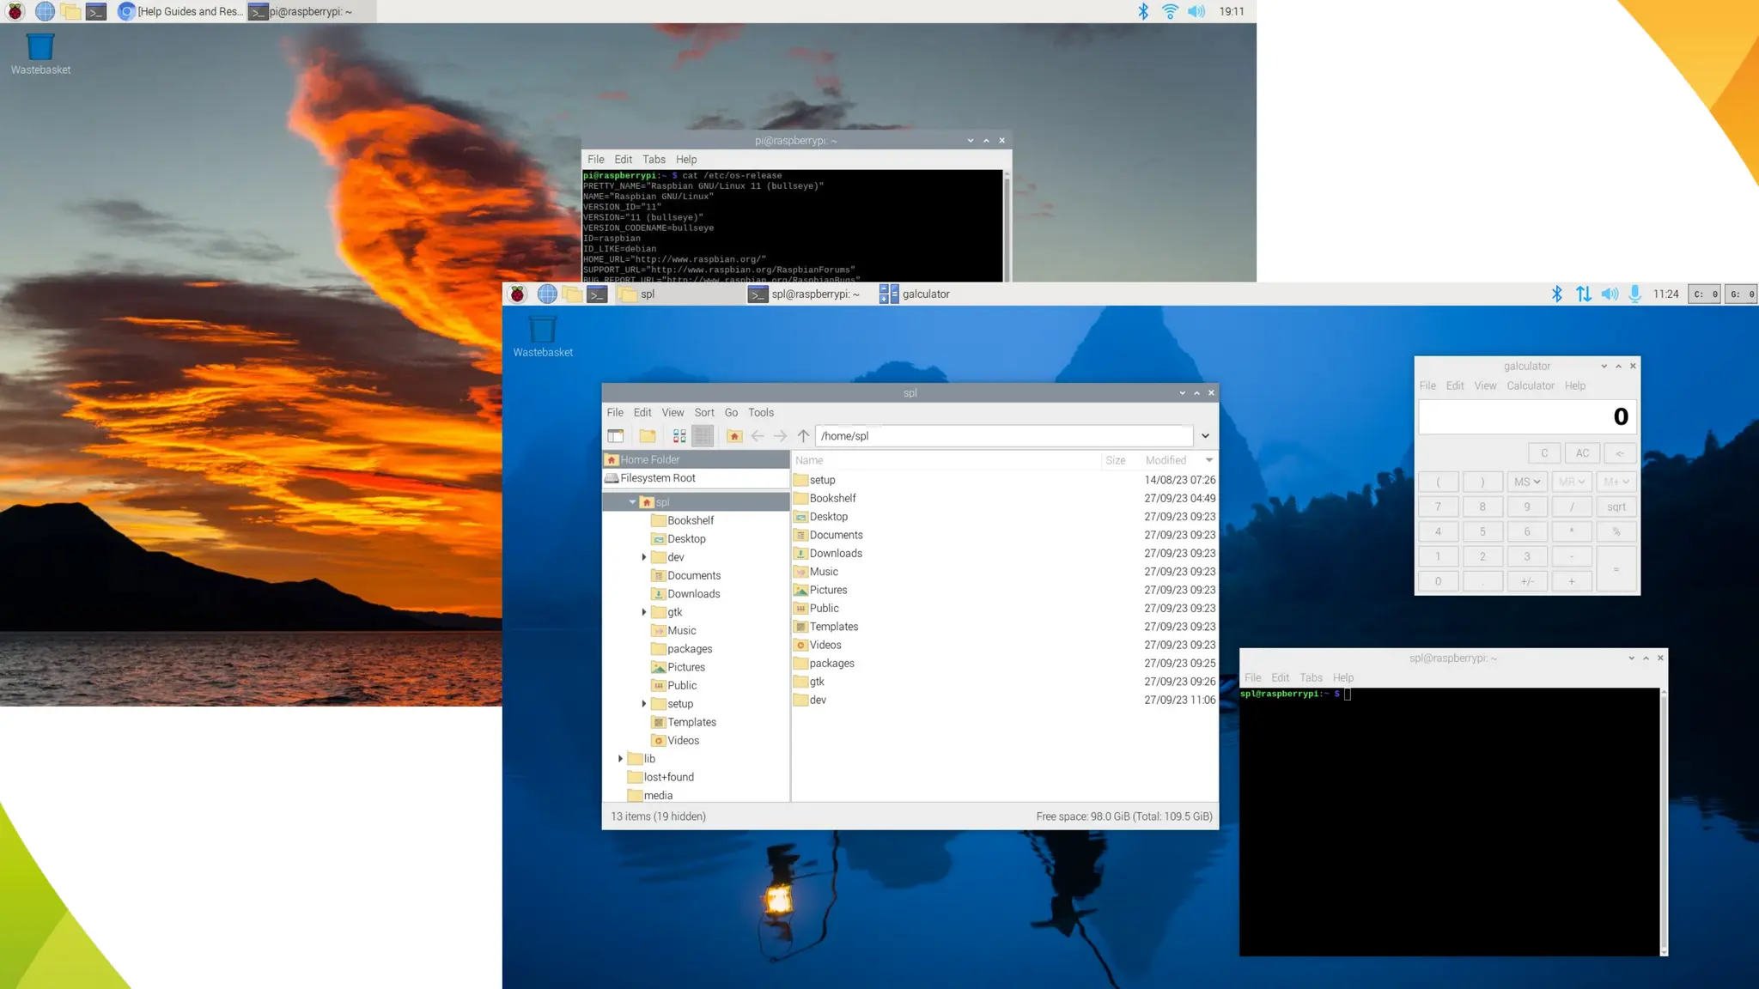Click the /home/spl path field

coord(1003,436)
